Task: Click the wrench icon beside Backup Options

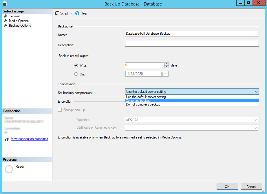Action: coord(6,25)
